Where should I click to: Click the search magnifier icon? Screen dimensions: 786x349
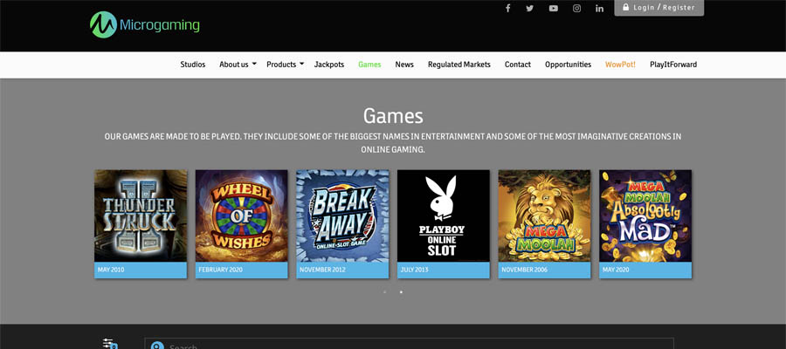pyautogui.click(x=157, y=346)
